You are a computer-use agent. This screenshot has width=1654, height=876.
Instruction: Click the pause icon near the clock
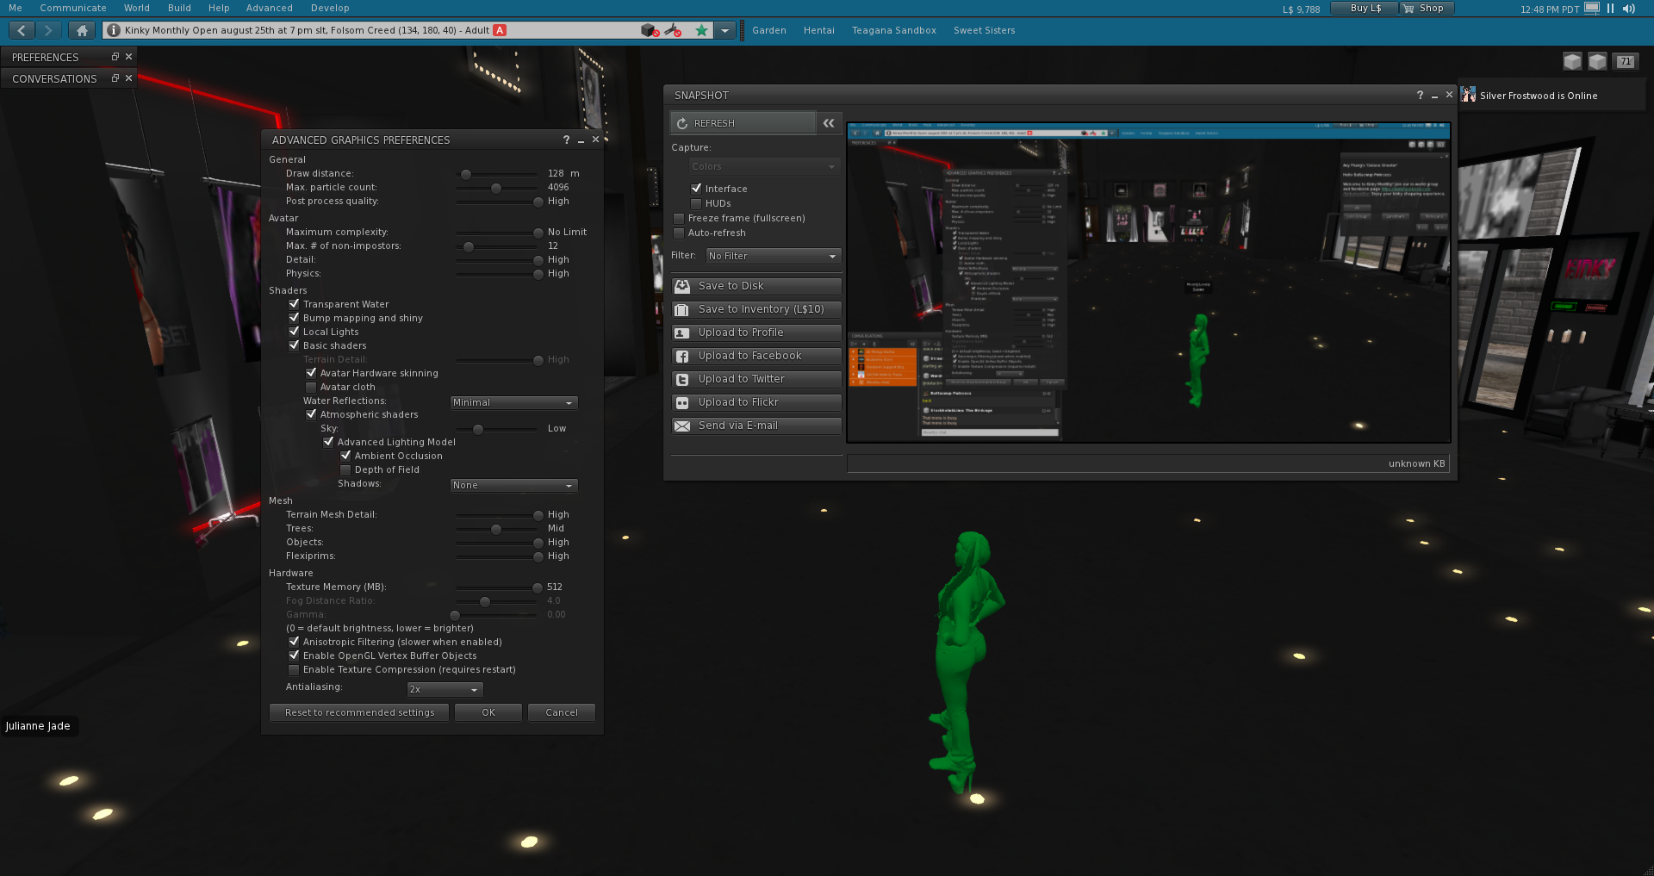(x=1609, y=8)
